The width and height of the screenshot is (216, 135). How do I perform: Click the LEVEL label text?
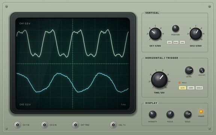pyautogui.click(x=189, y=76)
